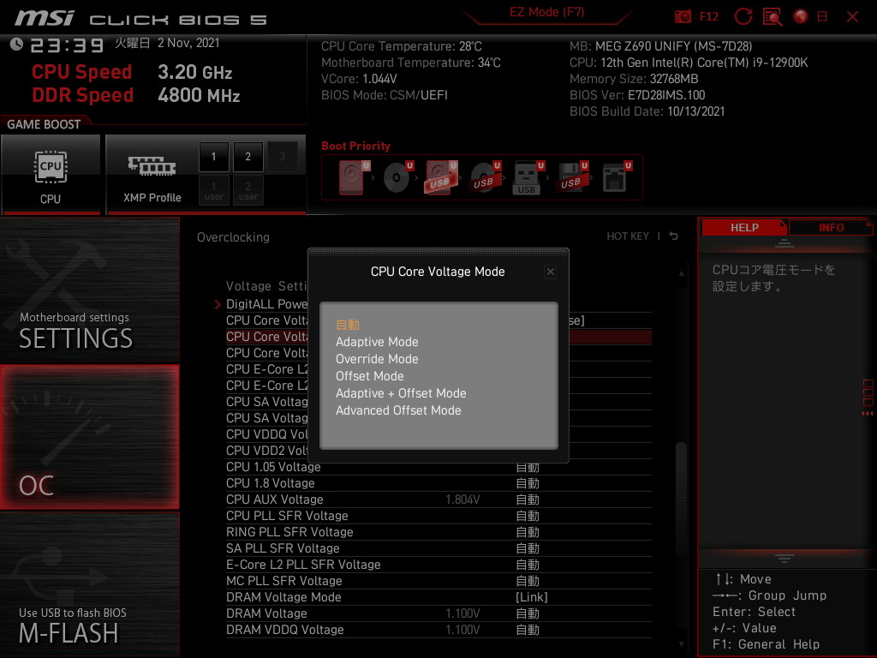
Task: Choose Adaptive + Offset Mode option
Action: pos(401,393)
